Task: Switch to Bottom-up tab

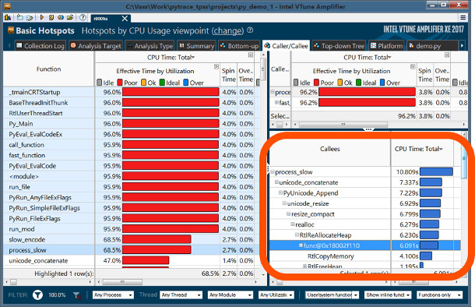Action: (239, 46)
